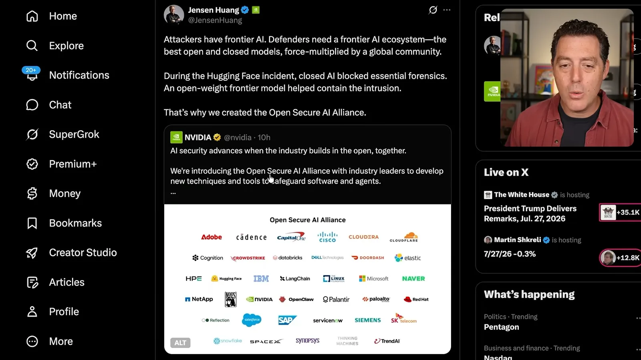The image size is (641, 360).
Task: Click the Jensen Huang display name
Action: (x=214, y=10)
